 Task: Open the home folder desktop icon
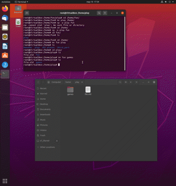(x=18, y=9)
